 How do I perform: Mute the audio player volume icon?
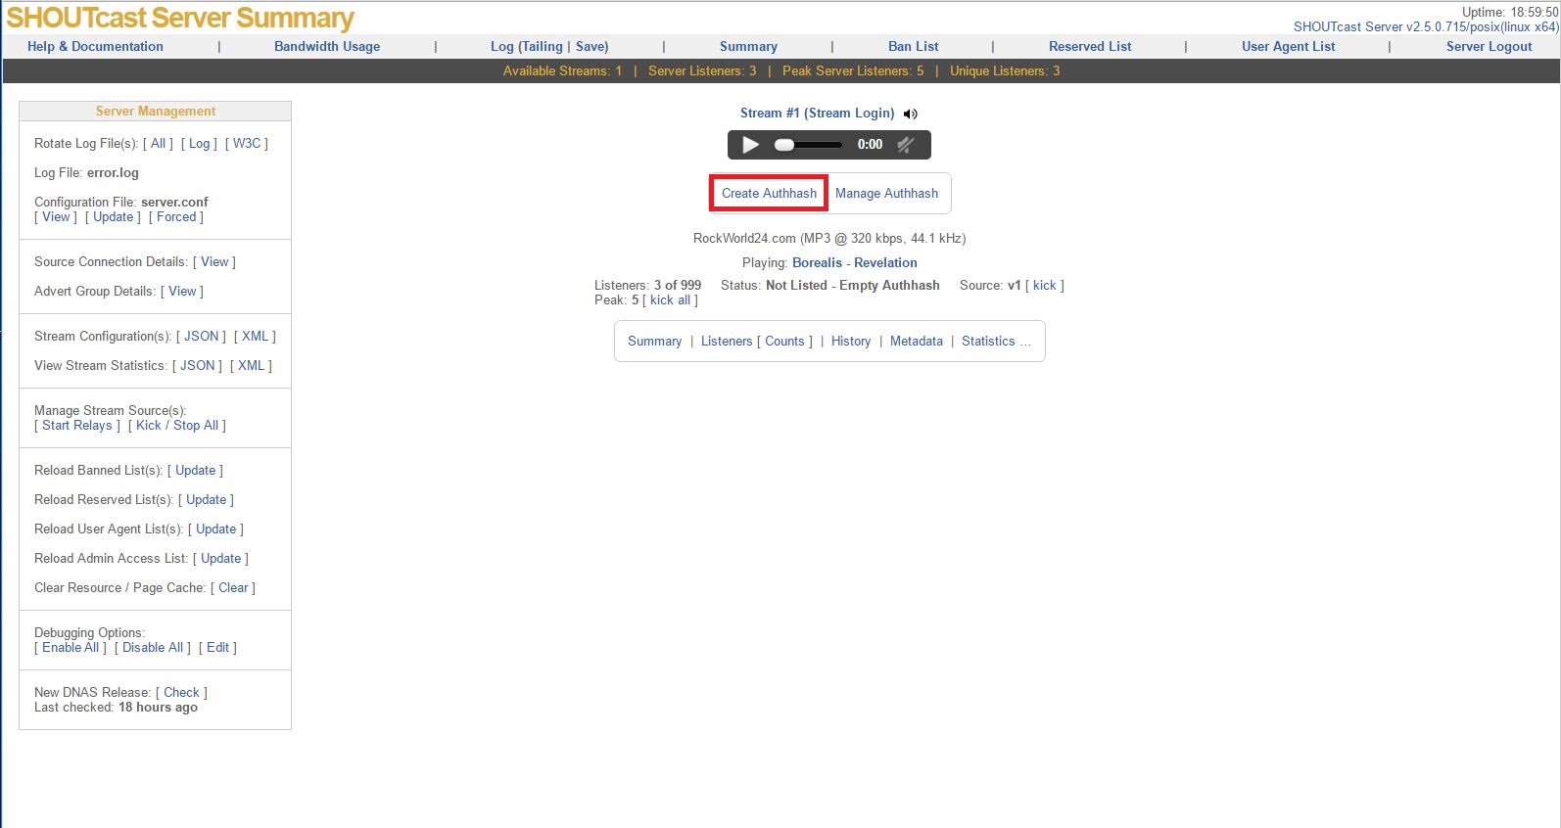(x=906, y=145)
